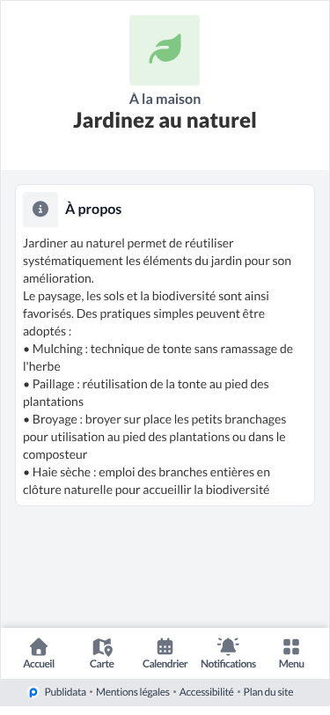Tap the Accueil house icon
Screen dimensions: 330x715
(39, 646)
